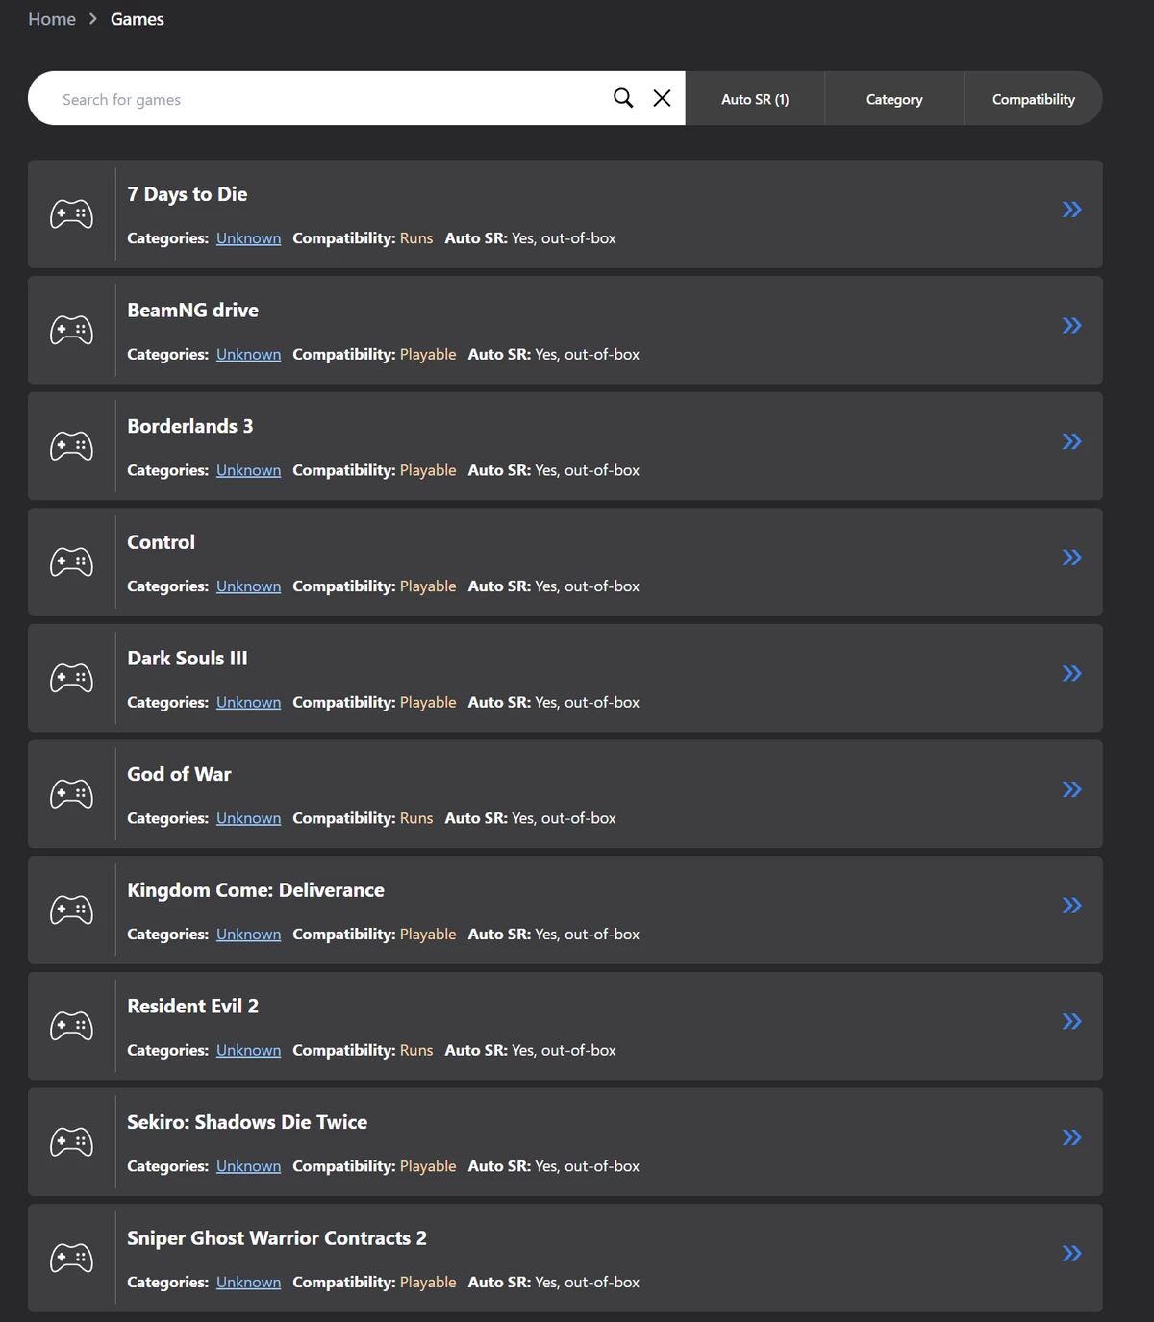Click the controller icon beside Control
The width and height of the screenshot is (1154, 1322).
tap(71, 561)
